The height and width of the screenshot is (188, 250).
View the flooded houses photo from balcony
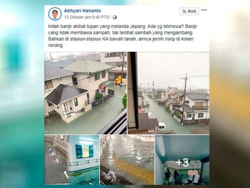[85, 93]
